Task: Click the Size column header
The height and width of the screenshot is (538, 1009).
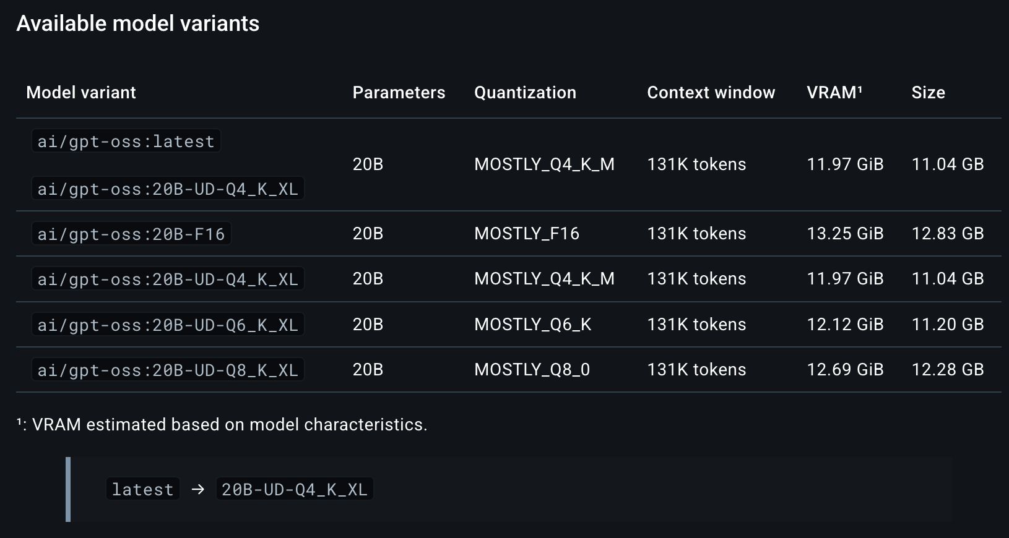Action: pyautogui.click(x=928, y=93)
